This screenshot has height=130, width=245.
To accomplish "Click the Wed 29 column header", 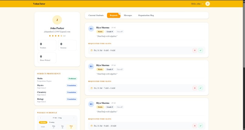I will click(x=71, y=127).
